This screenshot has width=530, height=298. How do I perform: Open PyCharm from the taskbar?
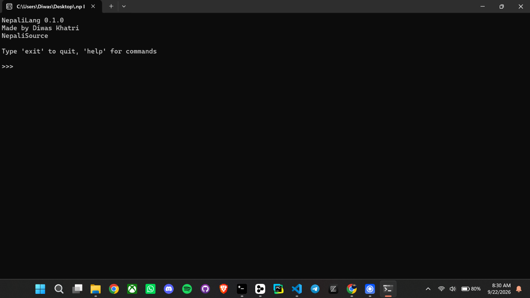[279, 289]
